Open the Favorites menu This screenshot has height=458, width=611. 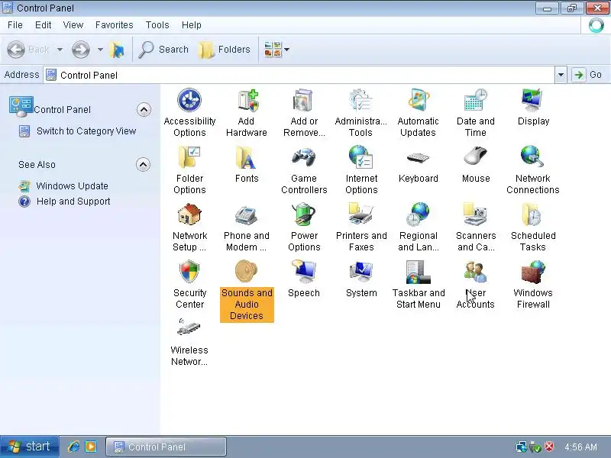pyautogui.click(x=114, y=25)
